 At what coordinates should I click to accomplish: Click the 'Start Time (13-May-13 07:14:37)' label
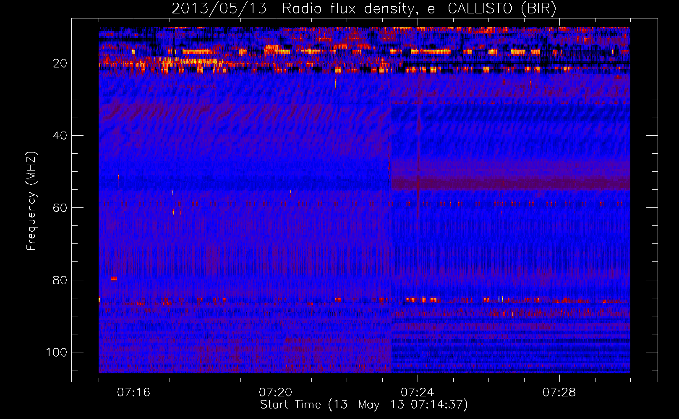(364, 405)
